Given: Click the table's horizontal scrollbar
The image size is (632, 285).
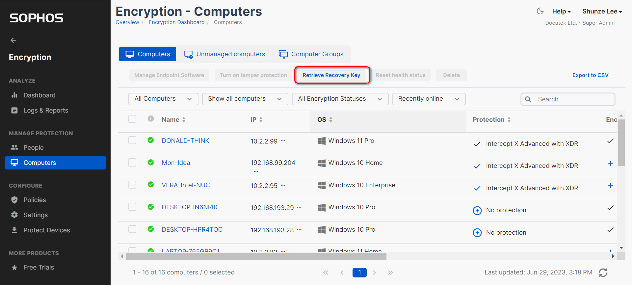Looking at the screenshot, I should pos(256,256).
